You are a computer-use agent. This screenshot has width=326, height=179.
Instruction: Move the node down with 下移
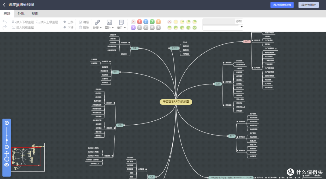click(x=69, y=27)
